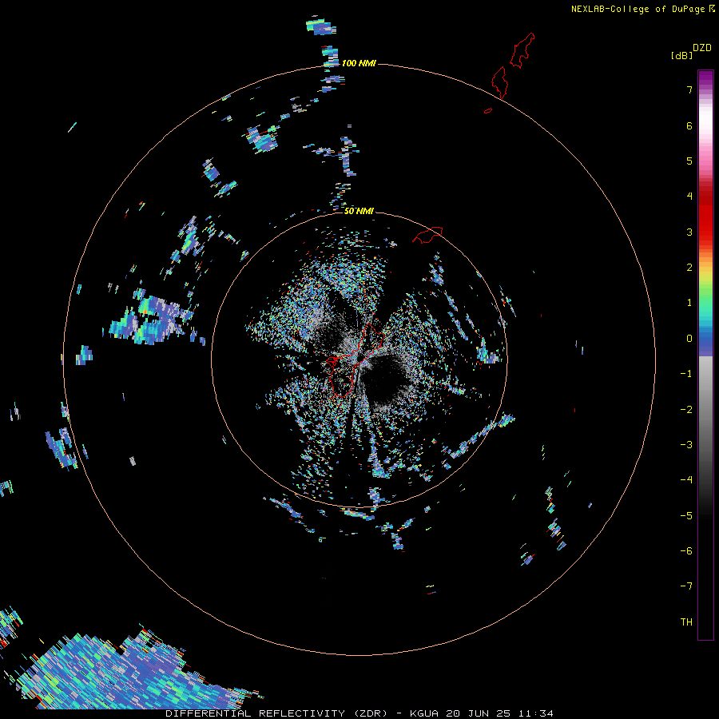This screenshot has width=719, height=719.
Task: Click the "-7" scale label
Action: 686,586
